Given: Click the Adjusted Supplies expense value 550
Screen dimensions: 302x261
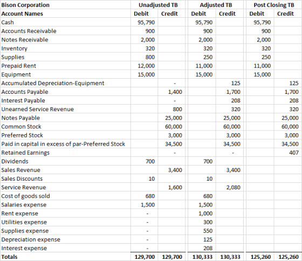Looking at the screenshot, I should 208,231.
